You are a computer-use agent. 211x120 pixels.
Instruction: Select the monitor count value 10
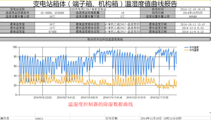[123, 13]
